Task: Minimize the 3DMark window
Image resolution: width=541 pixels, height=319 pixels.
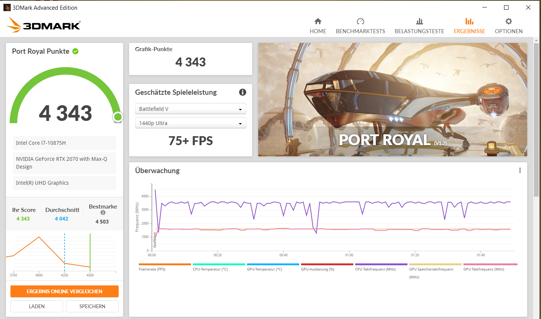Action: click(485, 7)
